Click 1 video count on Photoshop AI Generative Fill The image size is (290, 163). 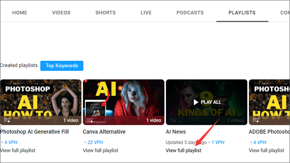click(71, 120)
